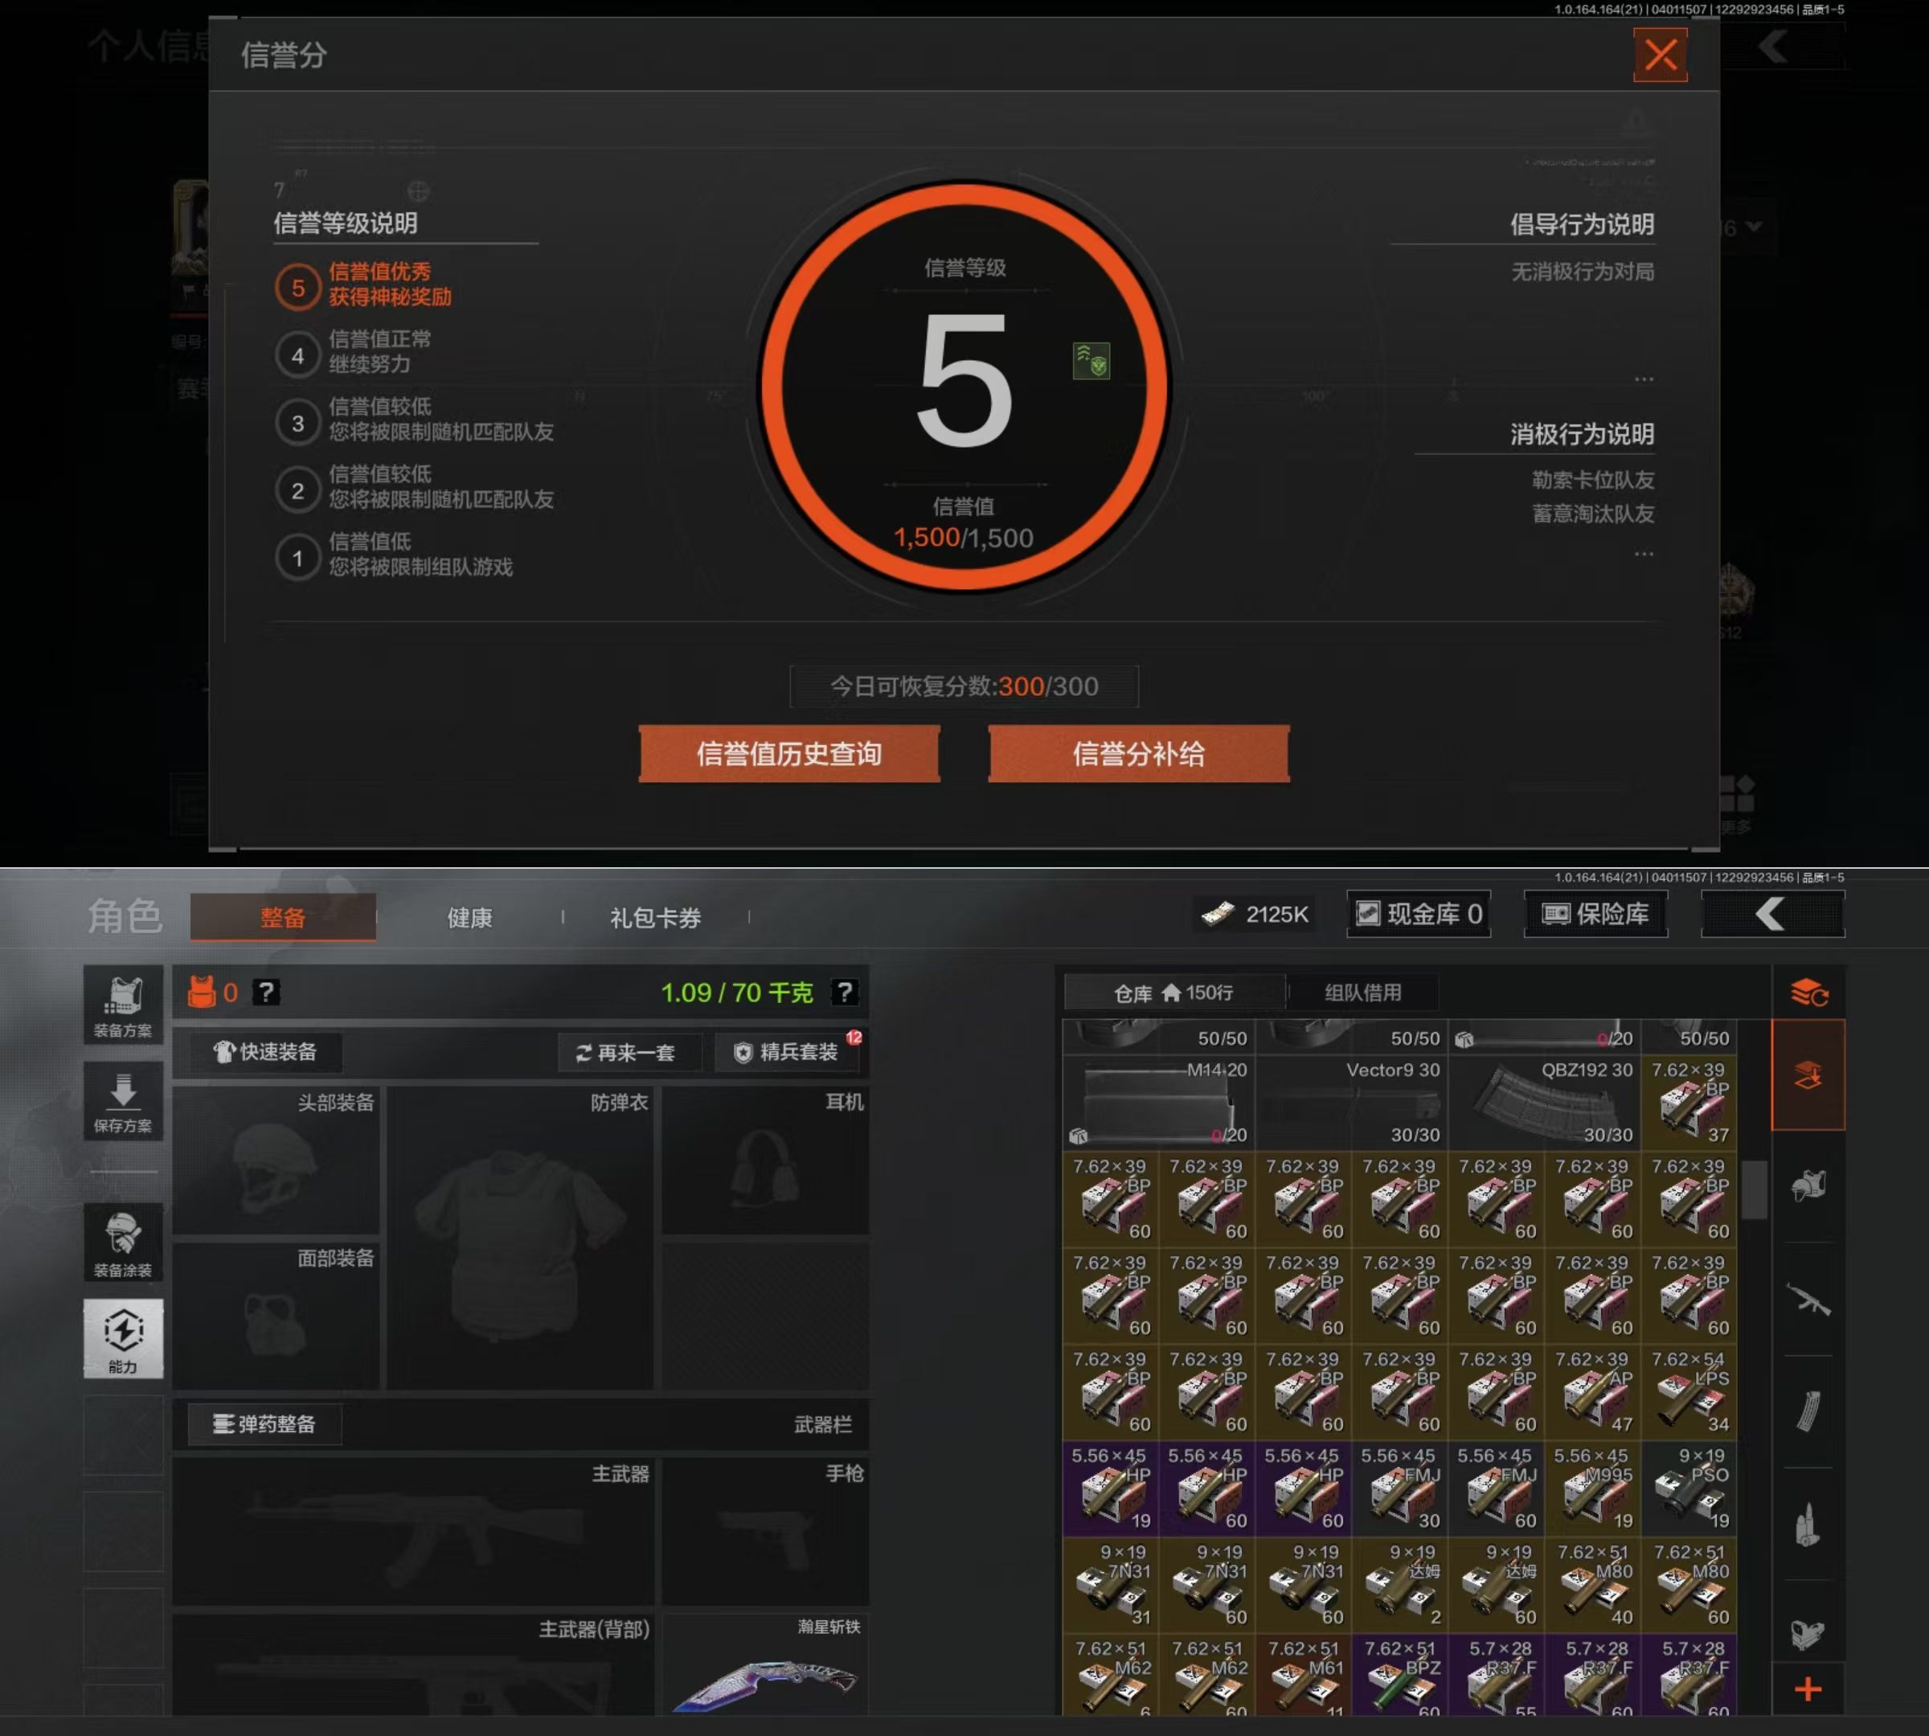Screen dimensions: 1929x1736
Task: Select reputation level 4 circle indicator
Action: point(297,354)
